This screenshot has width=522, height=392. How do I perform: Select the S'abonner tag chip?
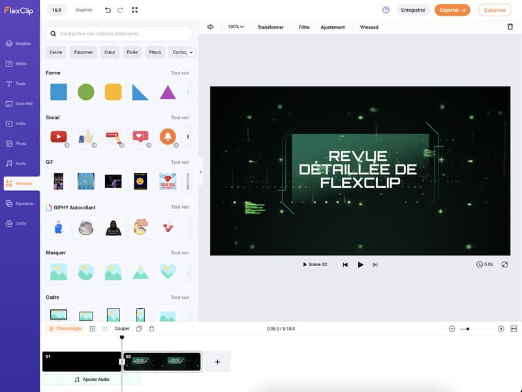(x=83, y=52)
